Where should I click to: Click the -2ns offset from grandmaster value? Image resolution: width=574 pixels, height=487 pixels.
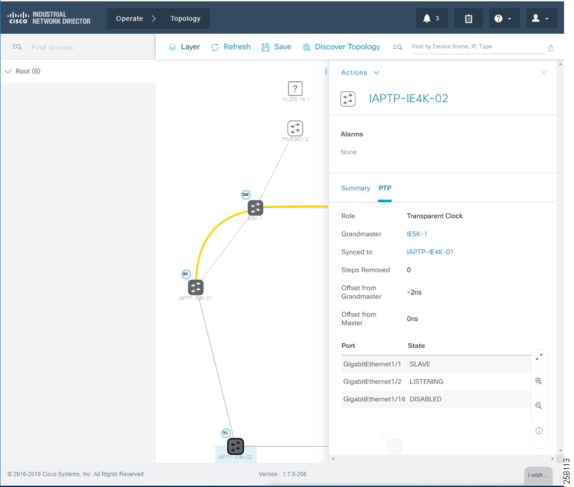(414, 292)
